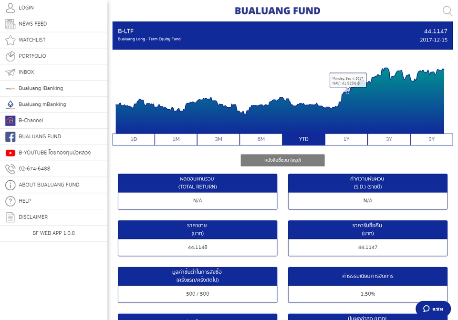
Task: Click the Sep 4 2017 chart data point
Action: [347, 92]
